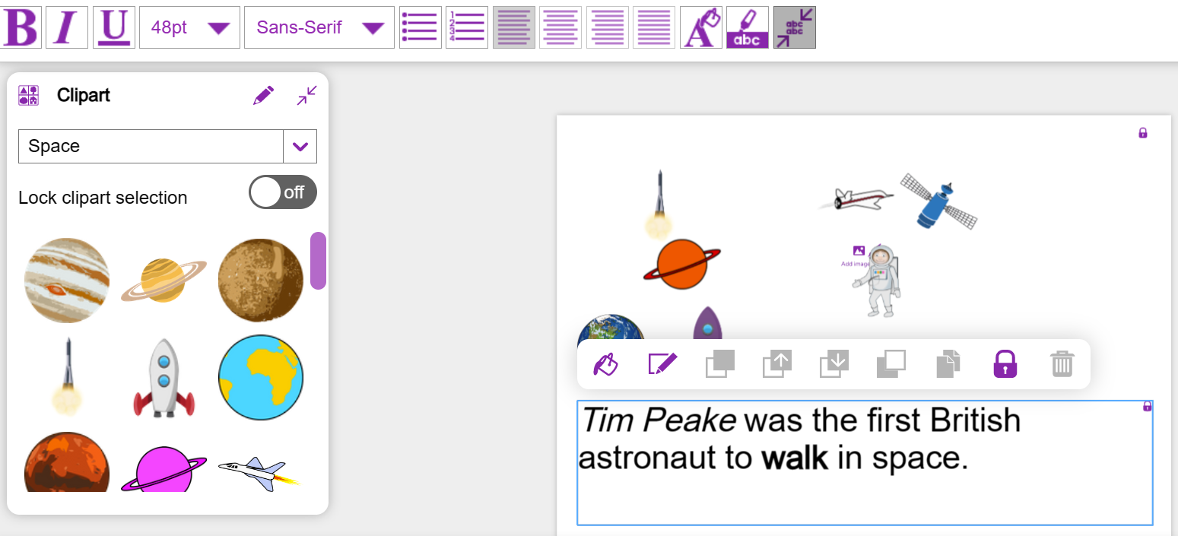Select the yellow Saturn clipart thumbnail
Screen dimensions: 1178x536
pyautogui.click(x=164, y=281)
